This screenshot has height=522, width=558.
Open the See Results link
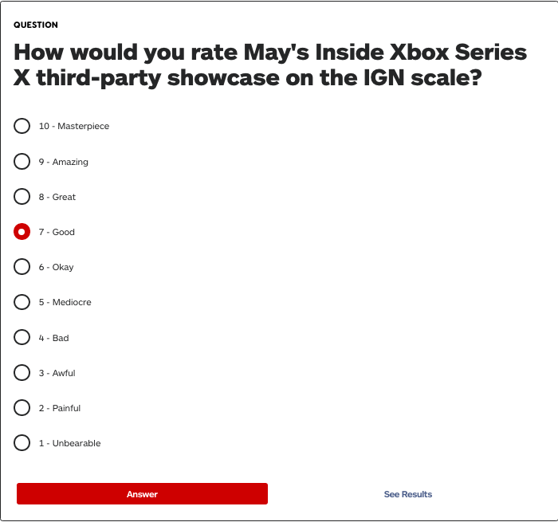407,494
